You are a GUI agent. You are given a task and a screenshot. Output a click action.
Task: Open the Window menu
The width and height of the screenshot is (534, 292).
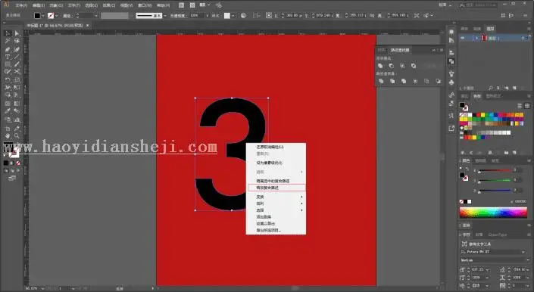pos(145,5)
